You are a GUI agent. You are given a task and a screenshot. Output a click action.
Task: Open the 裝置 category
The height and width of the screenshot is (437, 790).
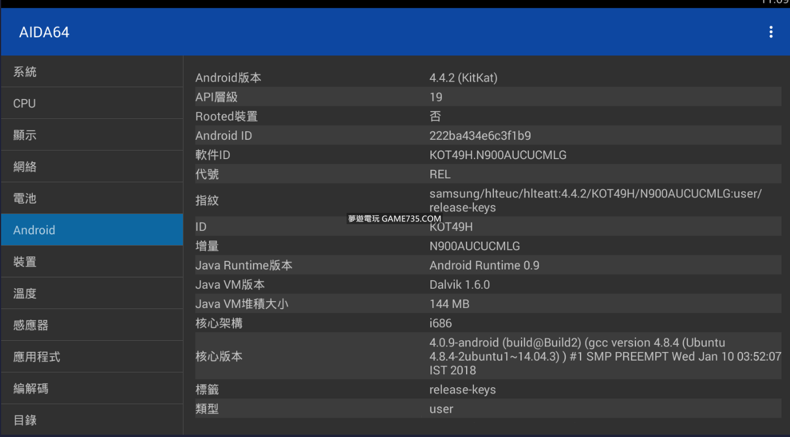(x=92, y=262)
